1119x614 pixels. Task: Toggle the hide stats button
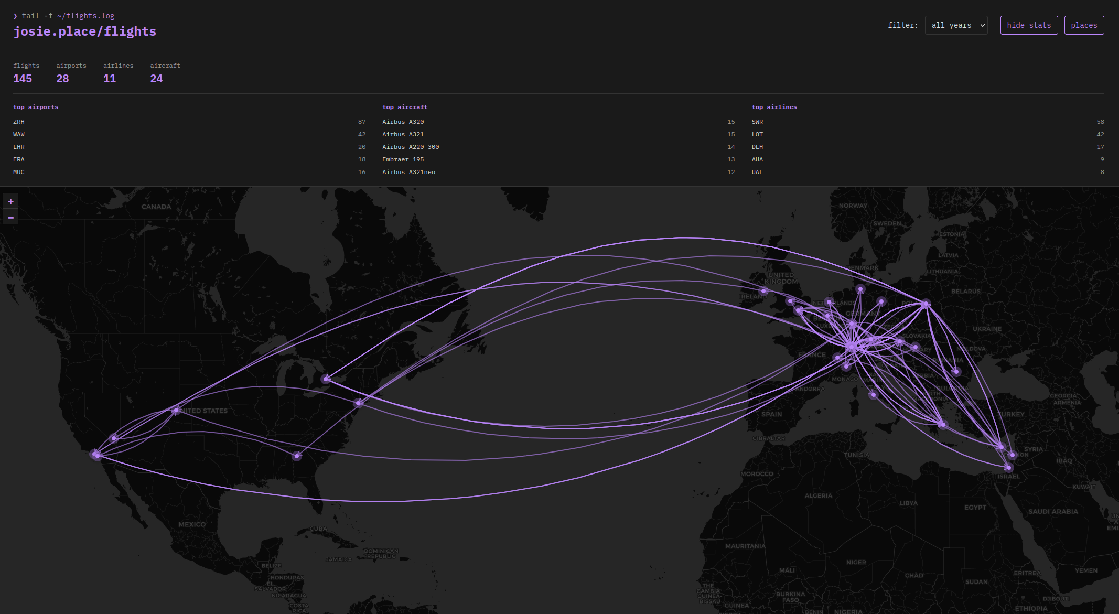point(1028,25)
